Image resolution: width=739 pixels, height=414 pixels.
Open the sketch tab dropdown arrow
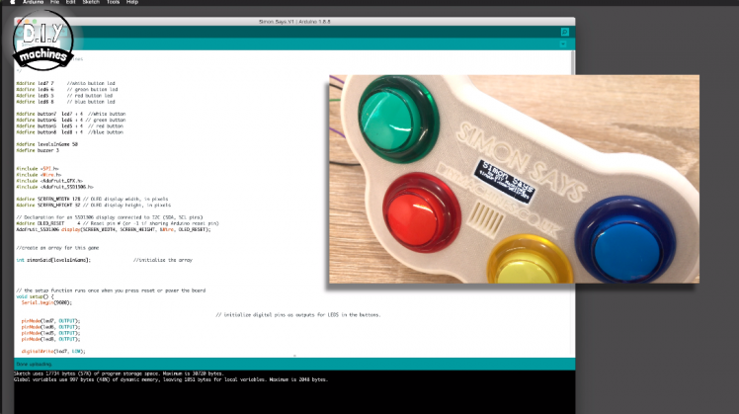coord(563,43)
